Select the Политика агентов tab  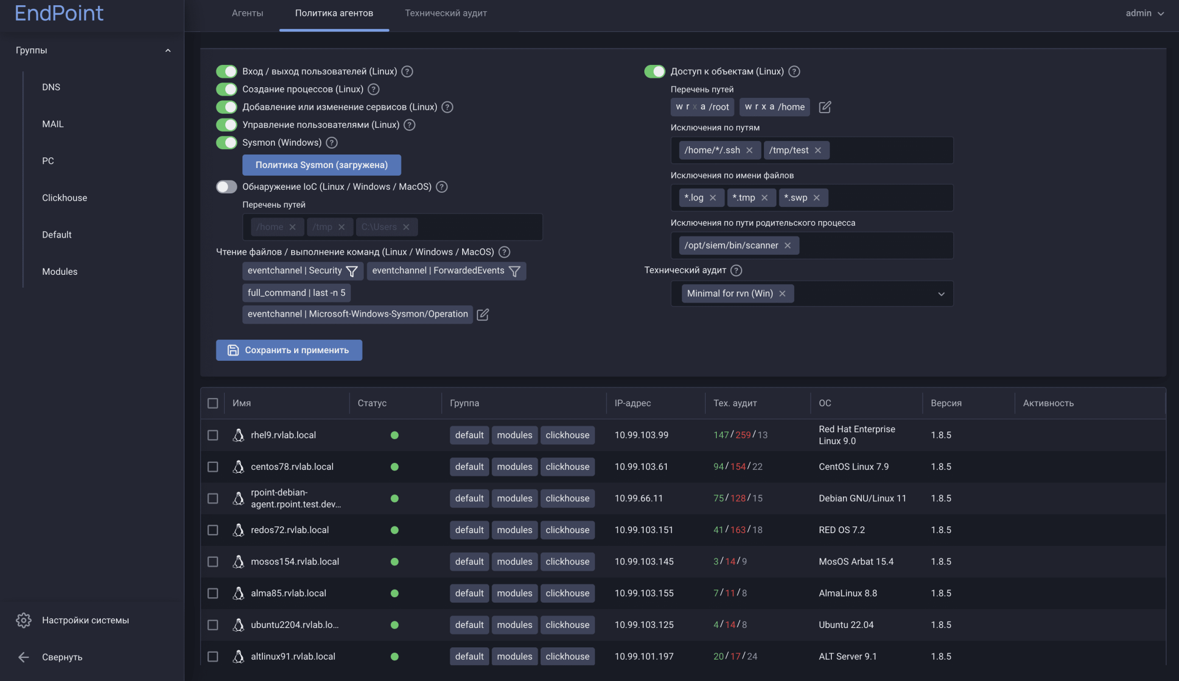coord(334,13)
